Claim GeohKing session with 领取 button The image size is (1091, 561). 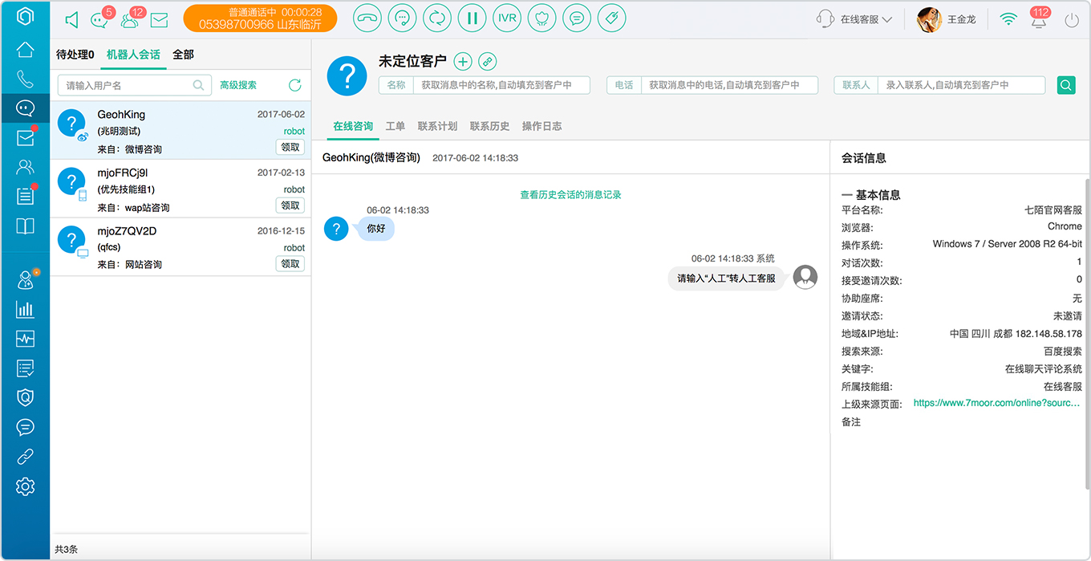pos(290,147)
